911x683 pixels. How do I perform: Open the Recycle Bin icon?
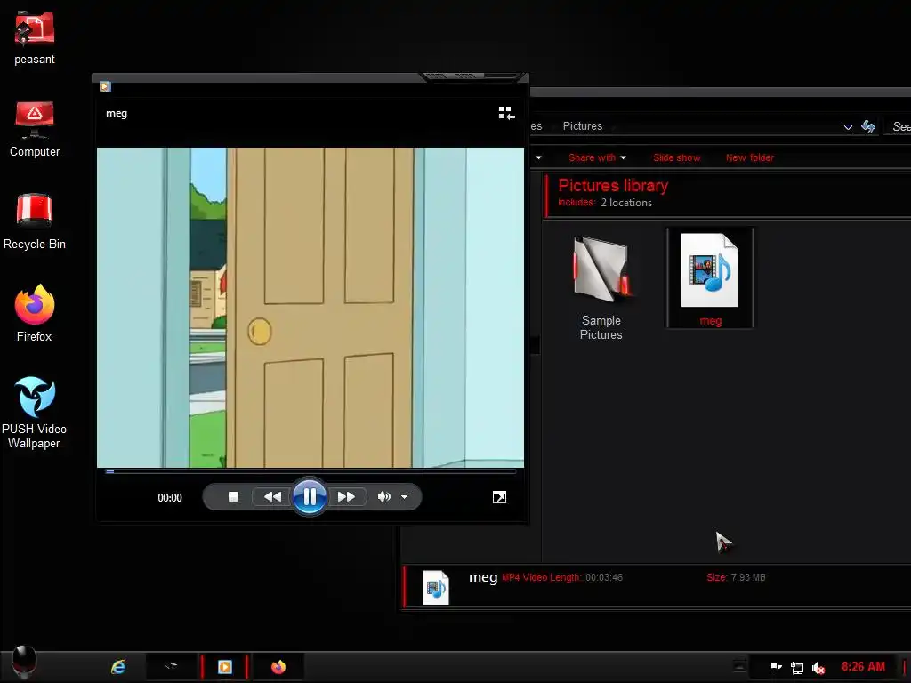[x=35, y=221]
